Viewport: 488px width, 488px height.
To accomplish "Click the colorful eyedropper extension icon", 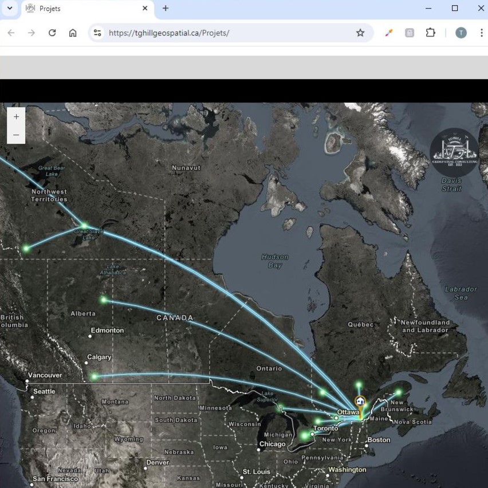I will [x=389, y=33].
